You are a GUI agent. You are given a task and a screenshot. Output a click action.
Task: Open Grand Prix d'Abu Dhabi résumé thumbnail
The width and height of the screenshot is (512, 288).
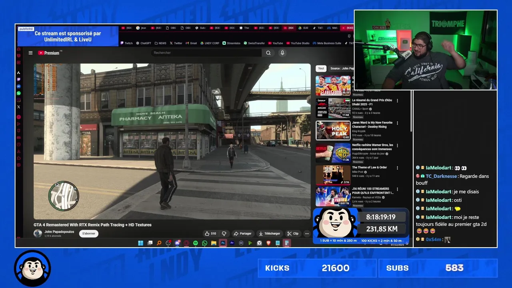(x=333, y=108)
